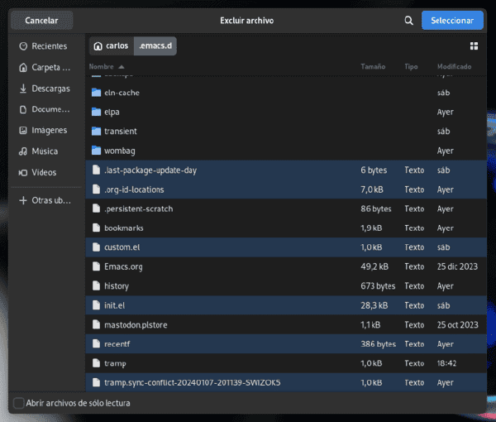The image size is (496, 422).
Task: Click the plus icon beside Otras ubicaciones
Action: (x=23, y=200)
